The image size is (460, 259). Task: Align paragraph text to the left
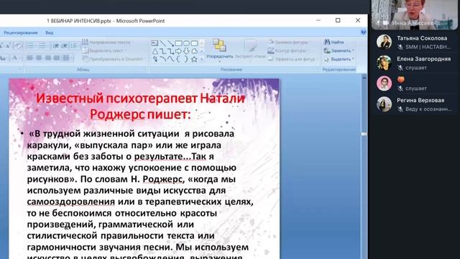[29, 58]
